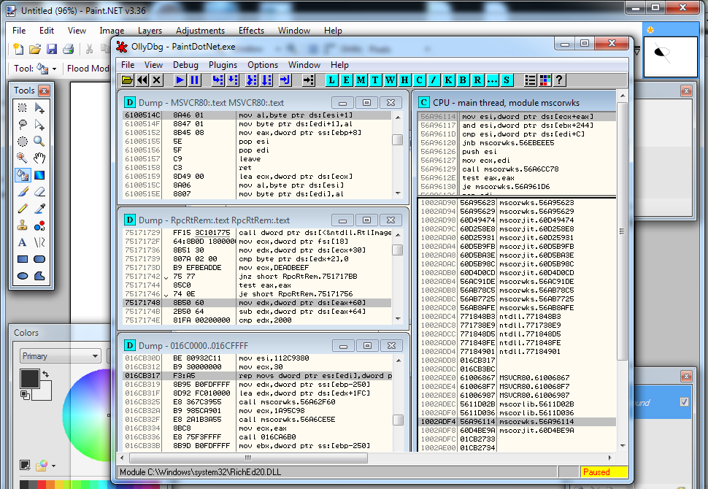Open the Plugins menu in OllyDbg

click(x=223, y=65)
